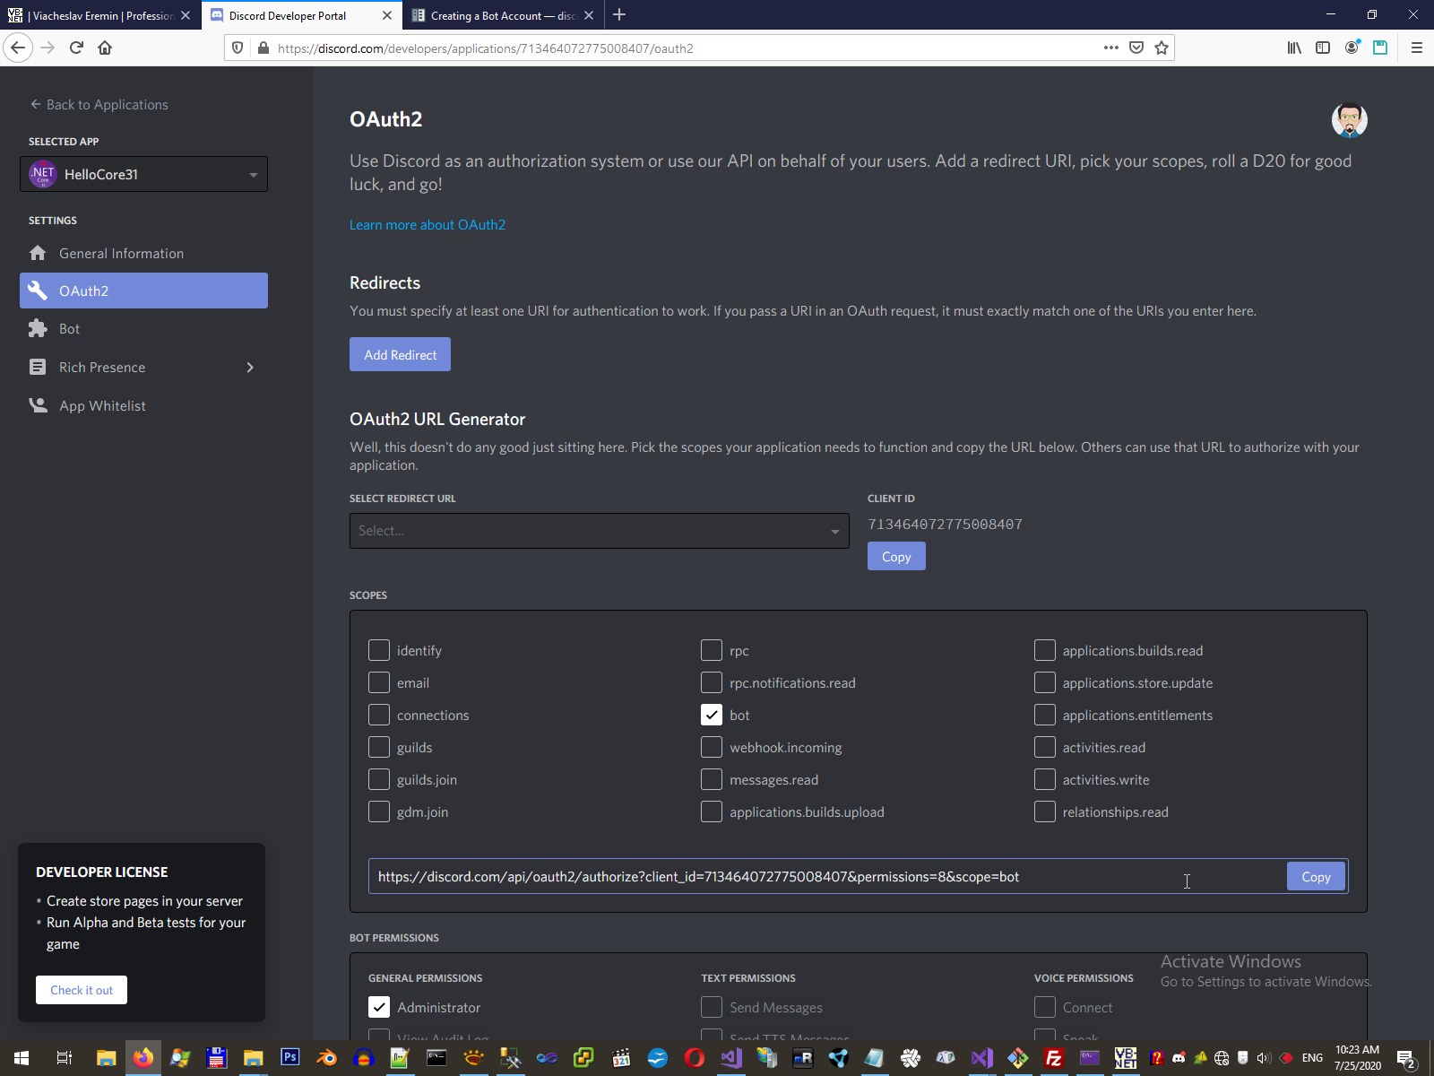This screenshot has width=1434, height=1076.
Task: Open the volume control in the system tray
Action: pos(1264,1058)
